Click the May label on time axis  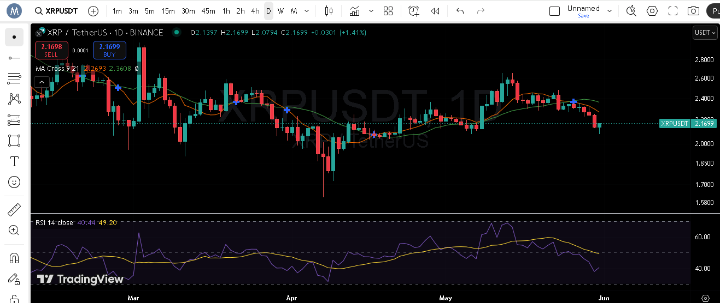point(446,298)
